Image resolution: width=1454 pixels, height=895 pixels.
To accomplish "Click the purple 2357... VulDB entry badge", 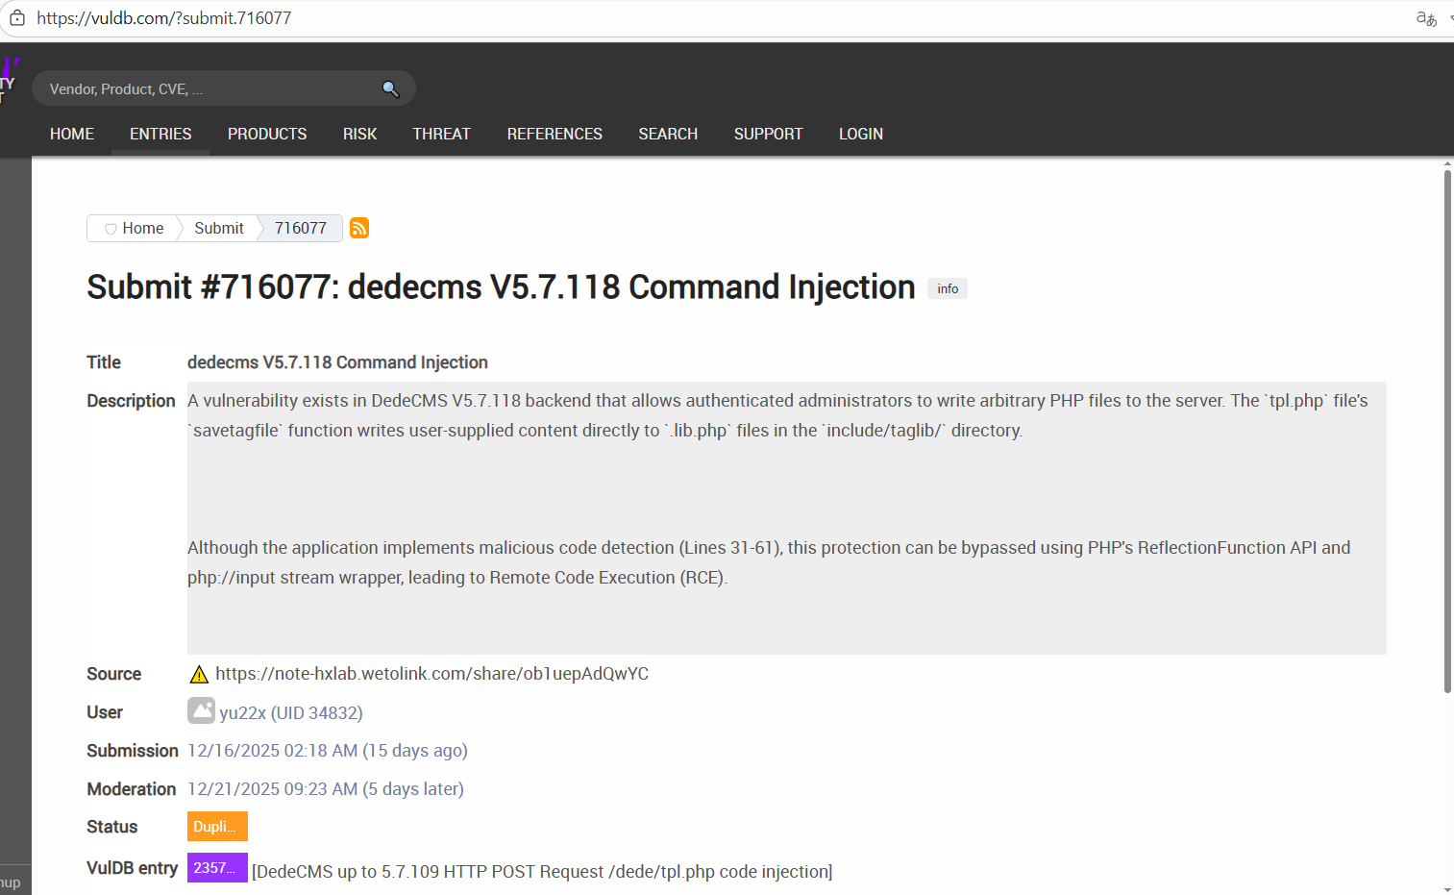I will tap(217, 868).
